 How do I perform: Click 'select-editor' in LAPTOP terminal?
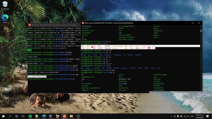pos(125,35)
